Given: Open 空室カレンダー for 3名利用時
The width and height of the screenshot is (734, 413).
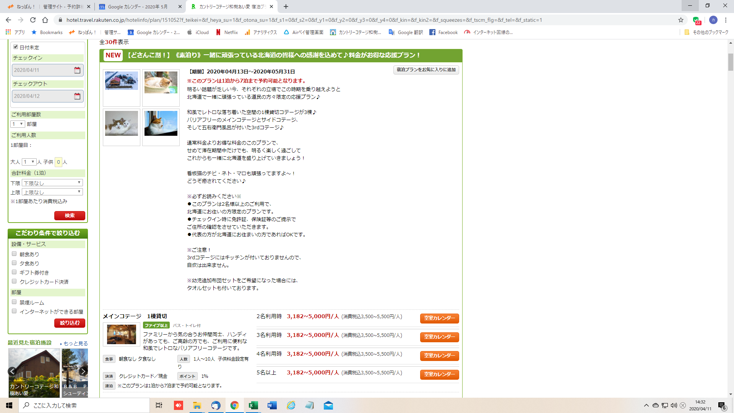Looking at the screenshot, I should pyautogui.click(x=439, y=337).
